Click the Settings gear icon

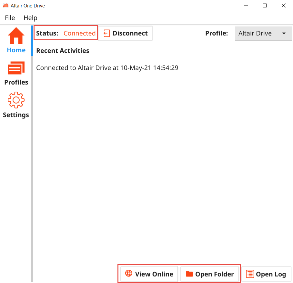16,100
